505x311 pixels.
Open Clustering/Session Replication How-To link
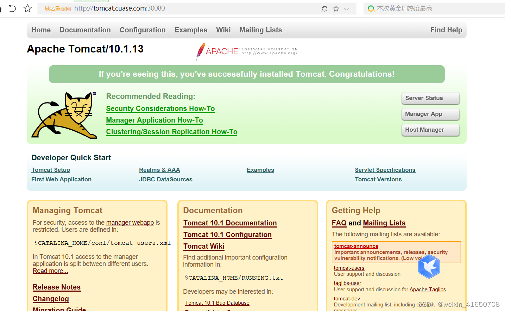point(172,132)
